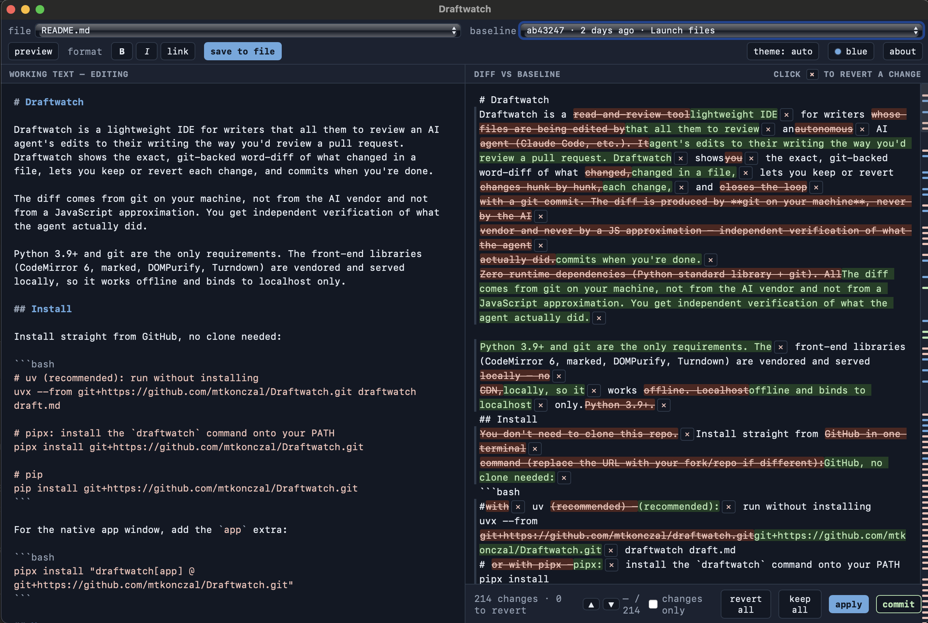The height and width of the screenshot is (623, 928).
Task: Click '# pip' comment line in editor
Action: (28, 475)
